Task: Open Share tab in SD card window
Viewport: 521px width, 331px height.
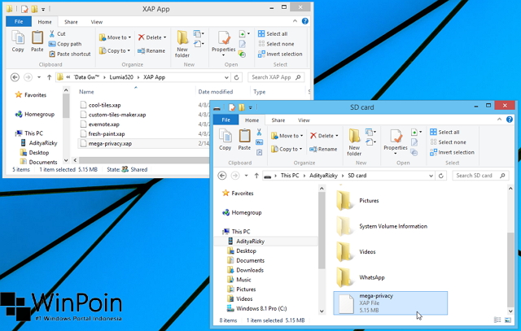Action: tap(278, 120)
